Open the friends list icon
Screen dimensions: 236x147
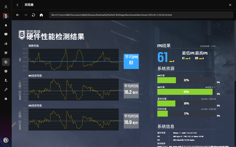6,44
